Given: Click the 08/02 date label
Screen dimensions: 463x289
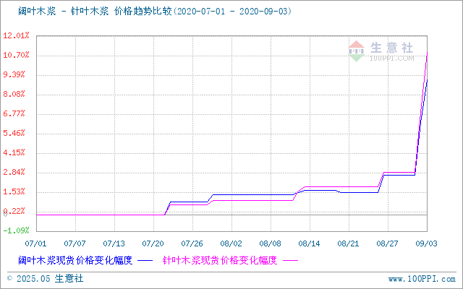Looking at the screenshot, I should pyautogui.click(x=231, y=243).
